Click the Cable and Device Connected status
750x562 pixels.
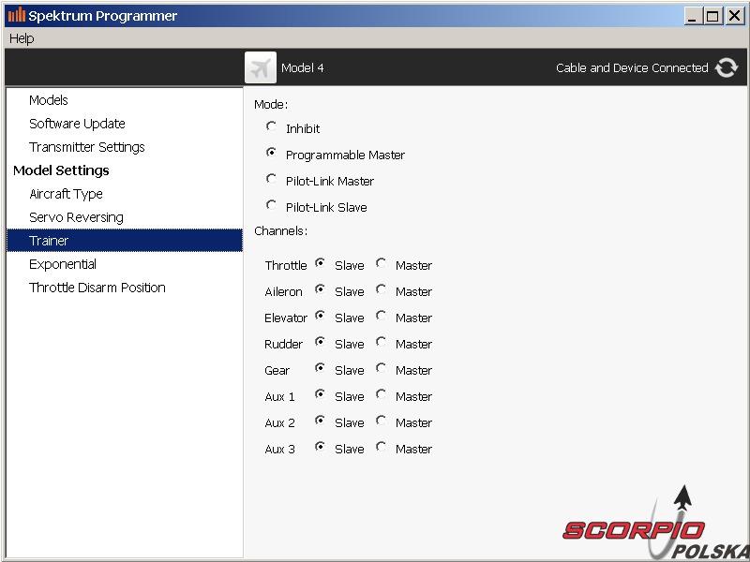pyautogui.click(x=632, y=67)
